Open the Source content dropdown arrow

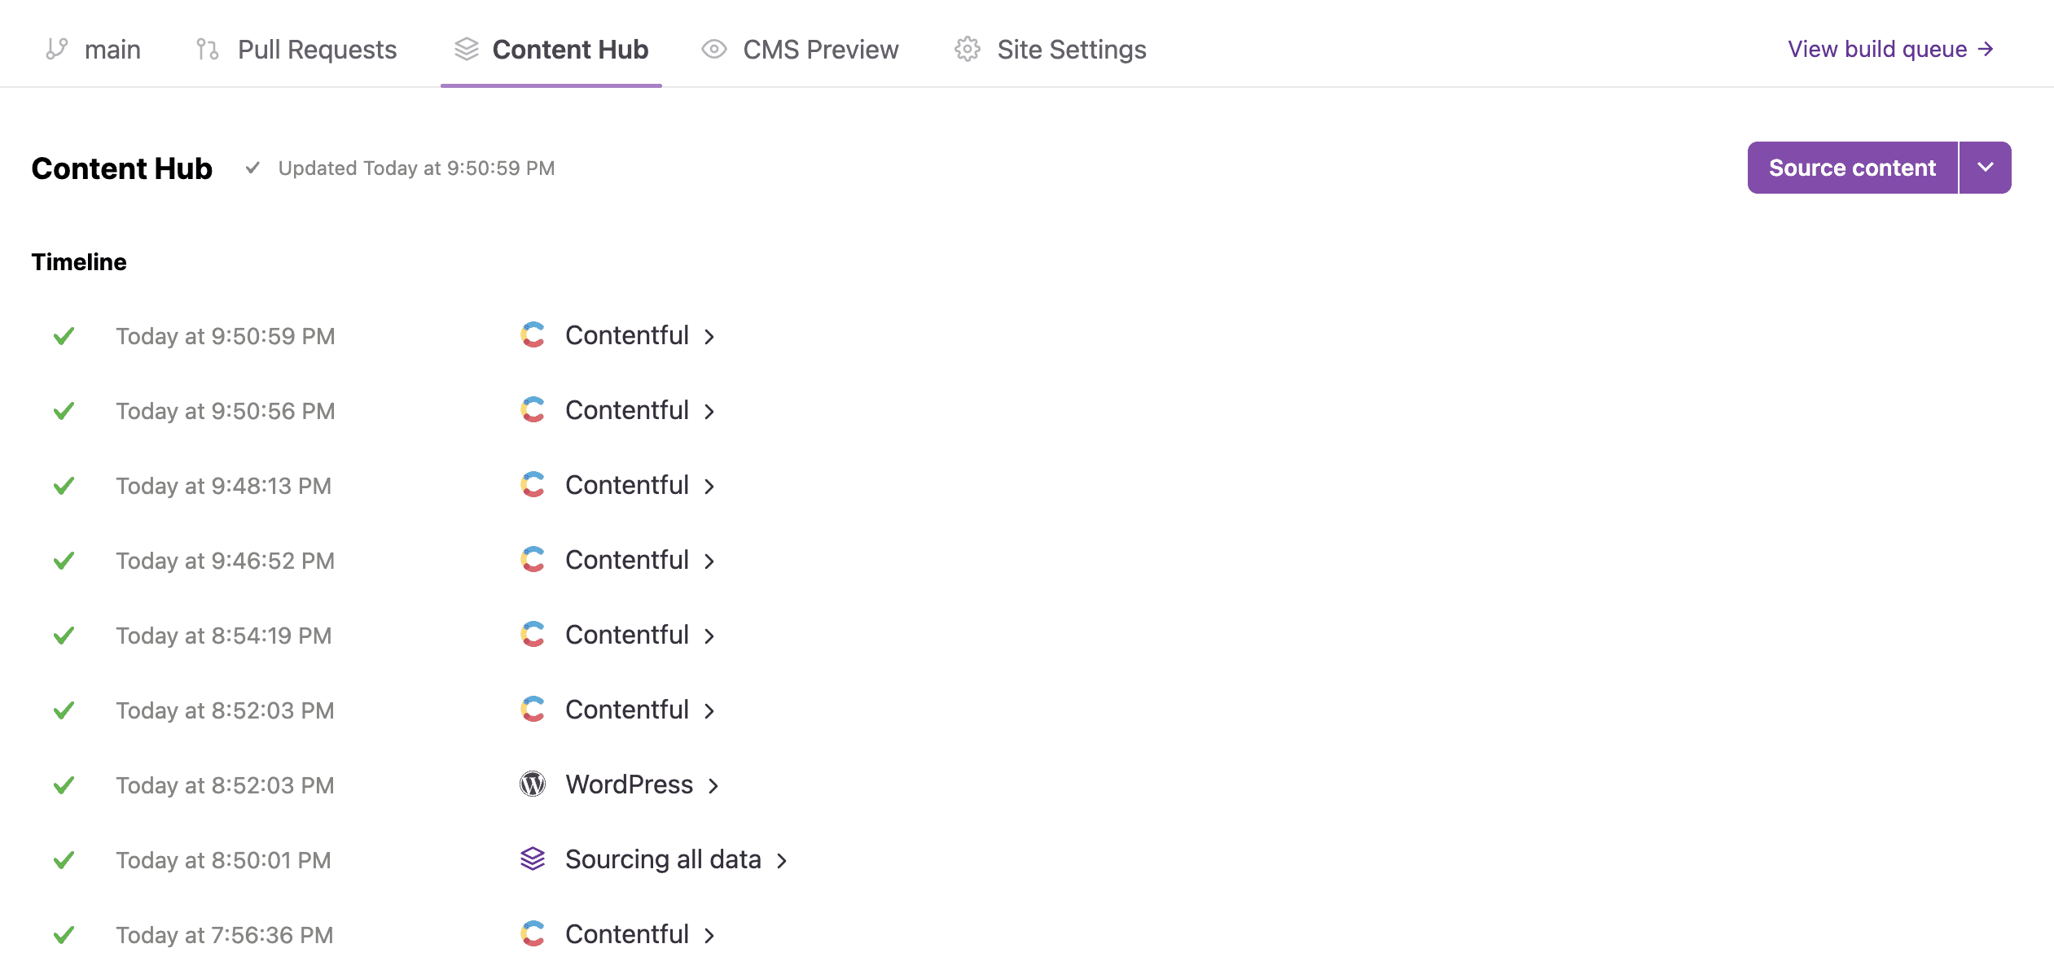(x=1986, y=168)
